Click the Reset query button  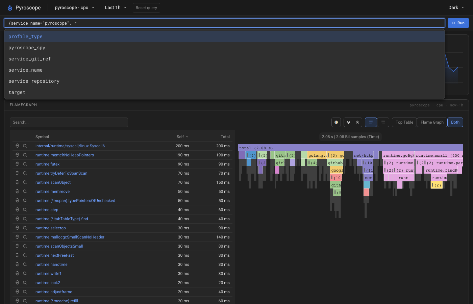(x=146, y=8)
